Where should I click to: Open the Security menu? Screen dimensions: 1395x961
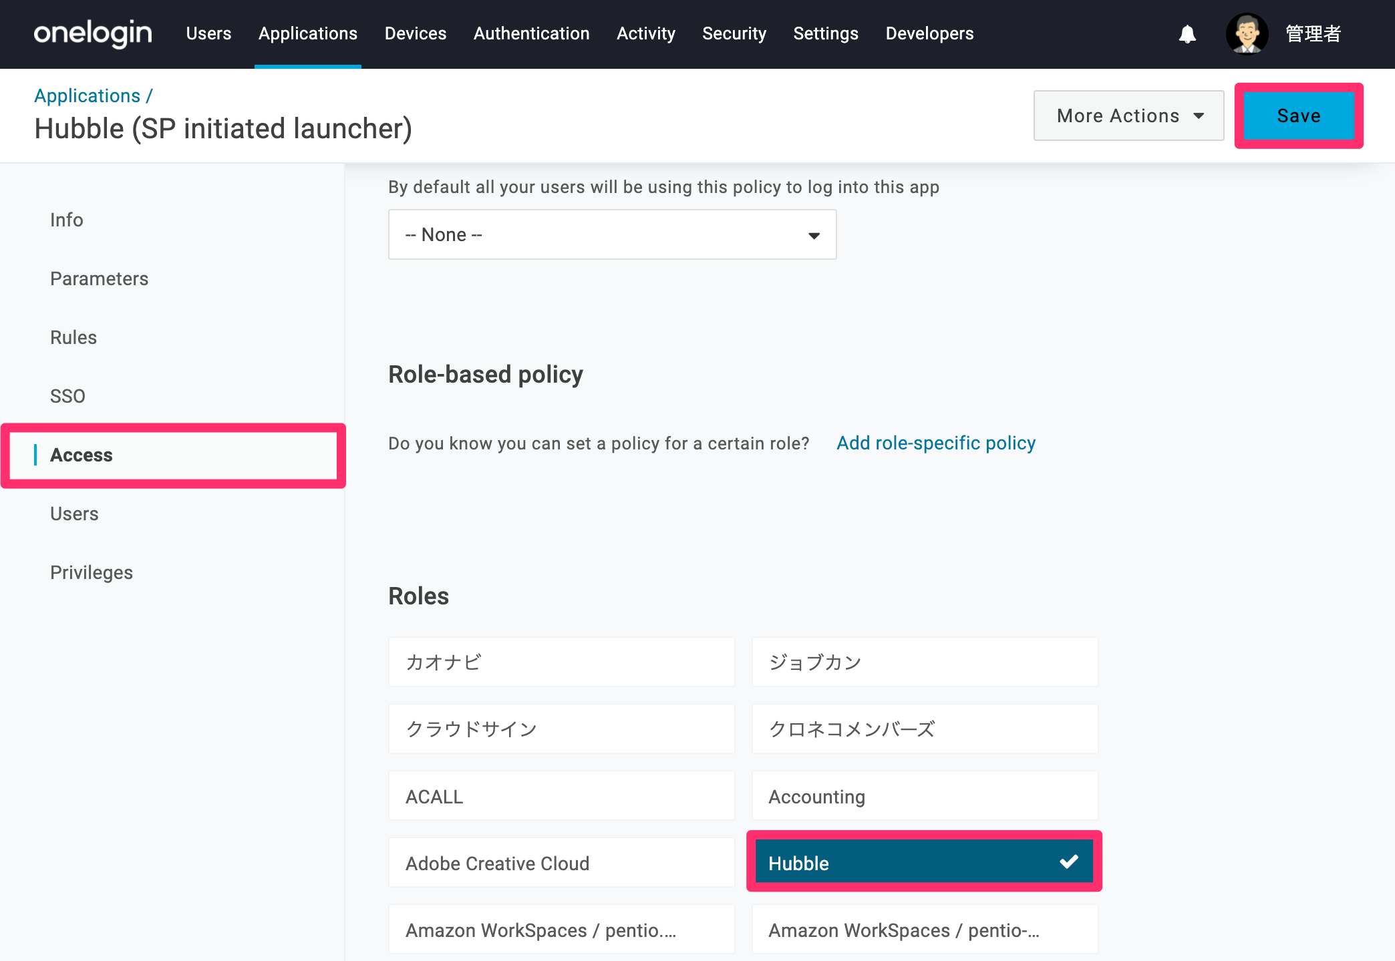734,33
